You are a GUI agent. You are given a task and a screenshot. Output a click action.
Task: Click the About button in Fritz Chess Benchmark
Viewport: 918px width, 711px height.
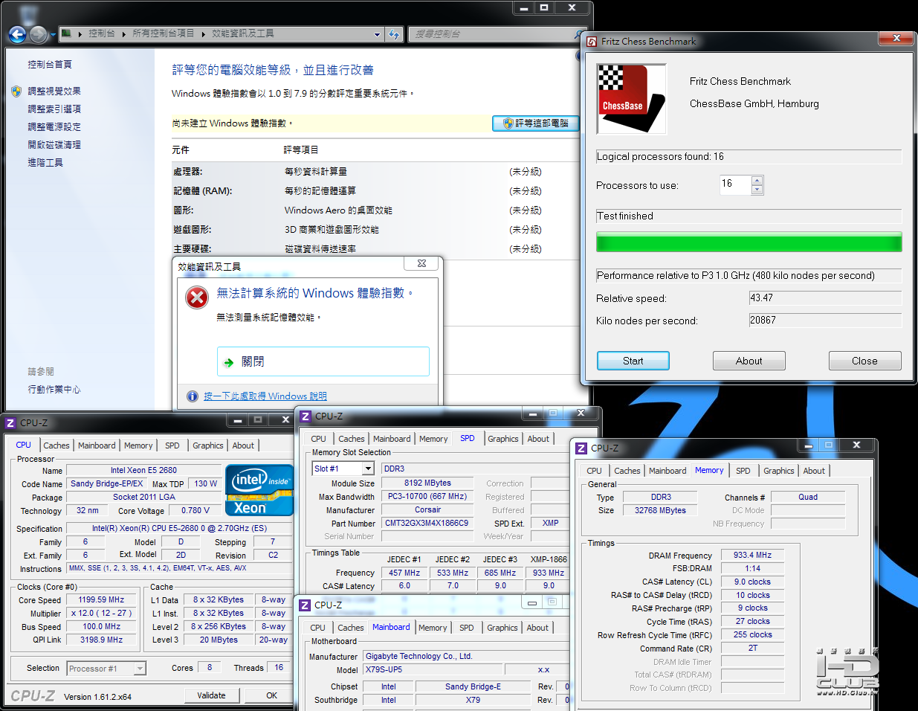coord(749,361)
